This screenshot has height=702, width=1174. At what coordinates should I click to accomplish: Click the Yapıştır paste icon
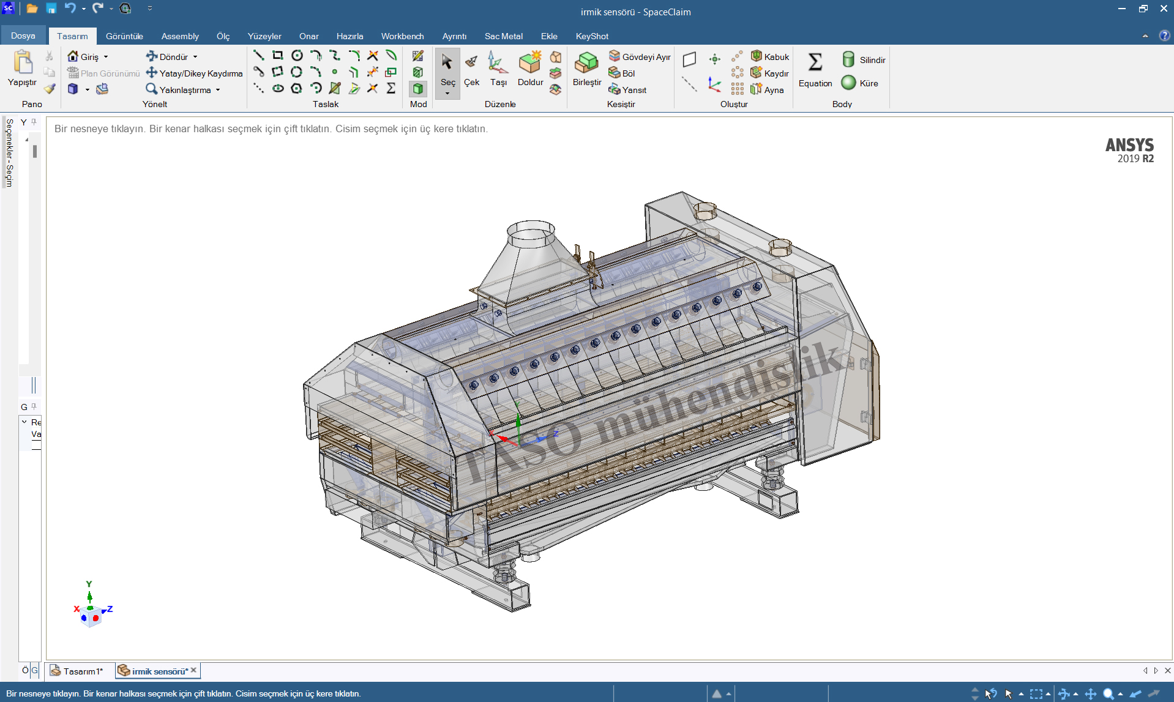23,62
